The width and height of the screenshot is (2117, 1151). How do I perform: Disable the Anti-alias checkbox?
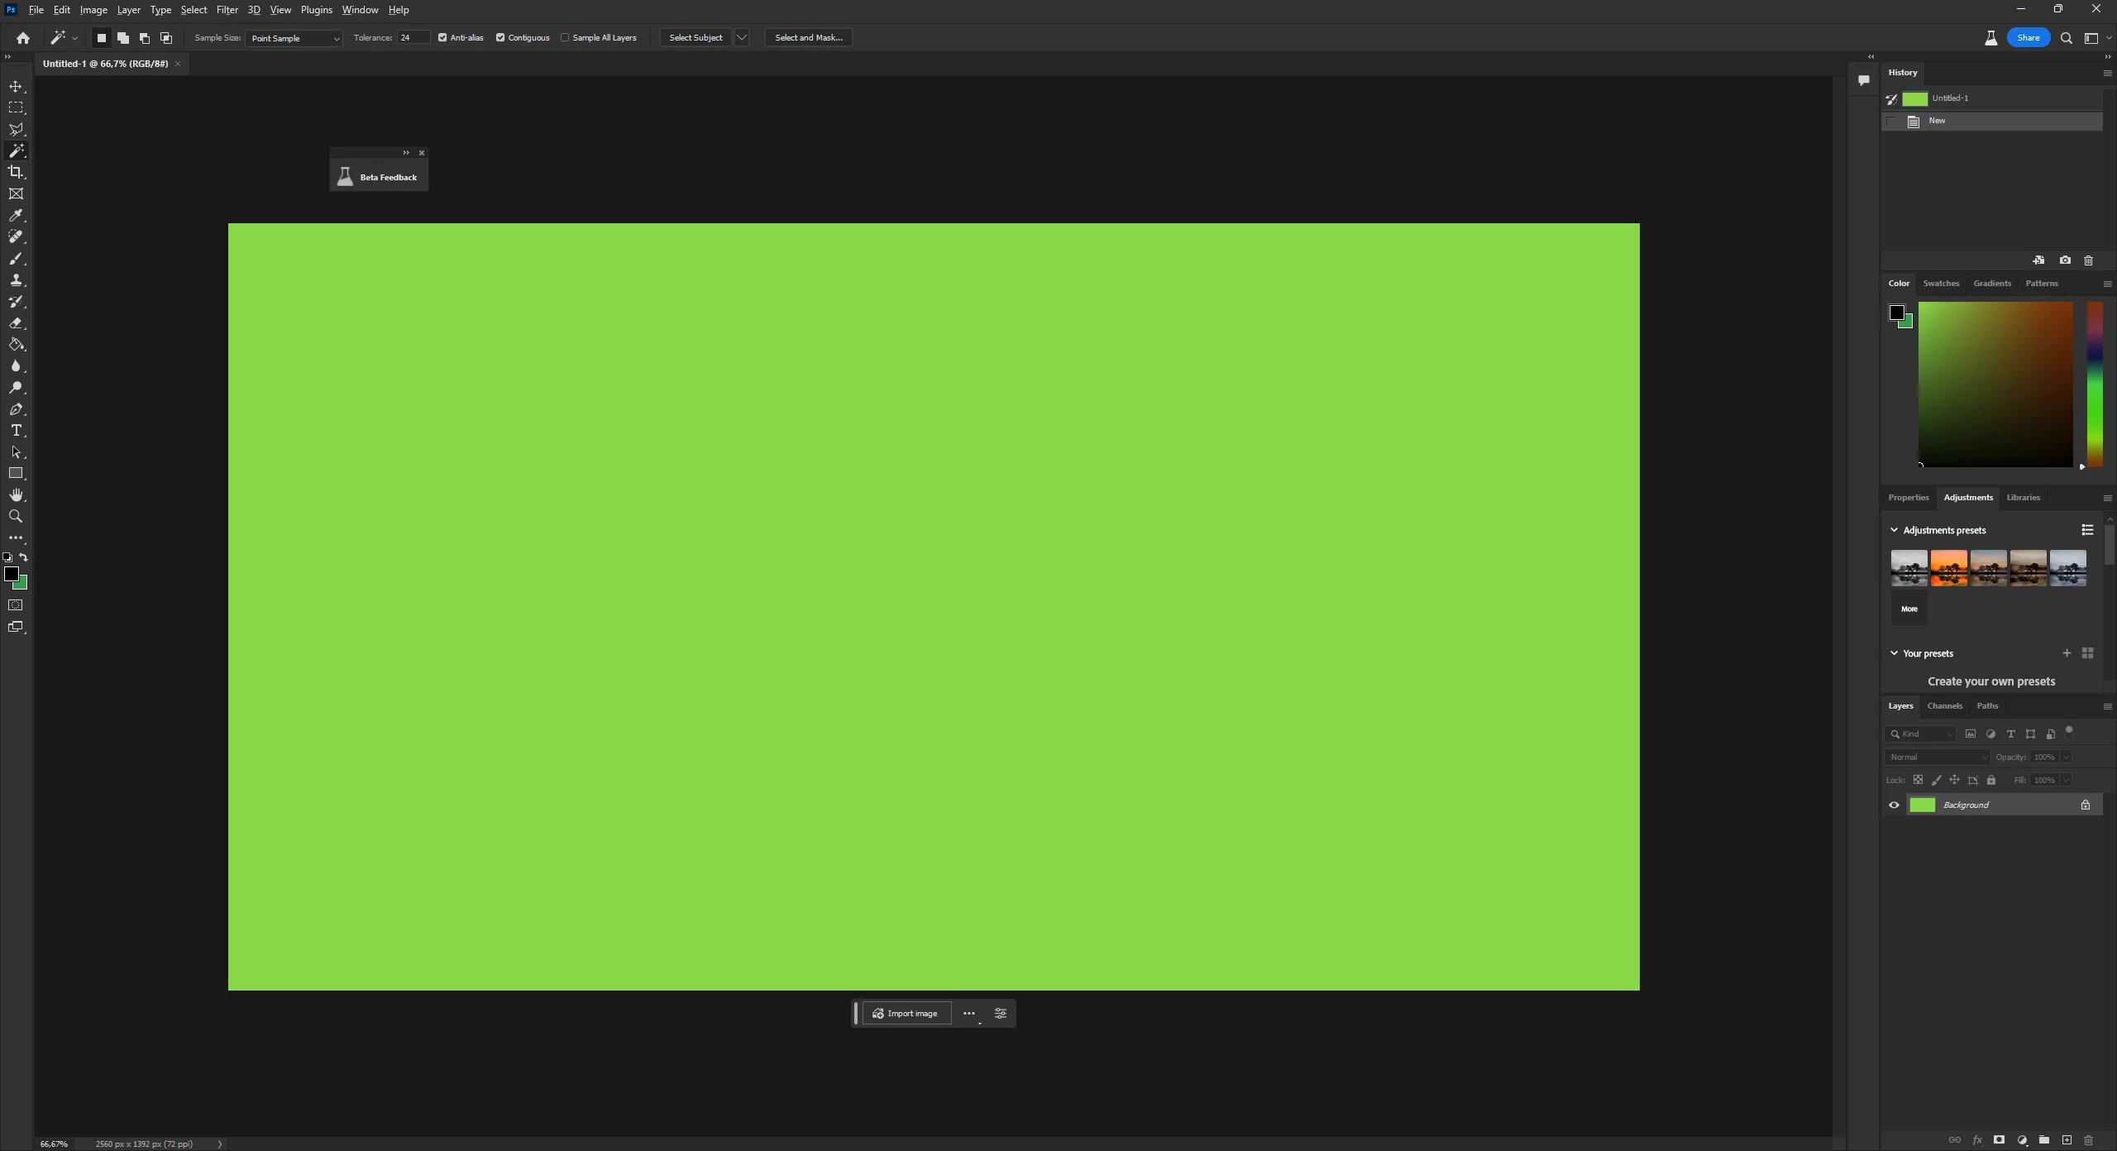442,38
